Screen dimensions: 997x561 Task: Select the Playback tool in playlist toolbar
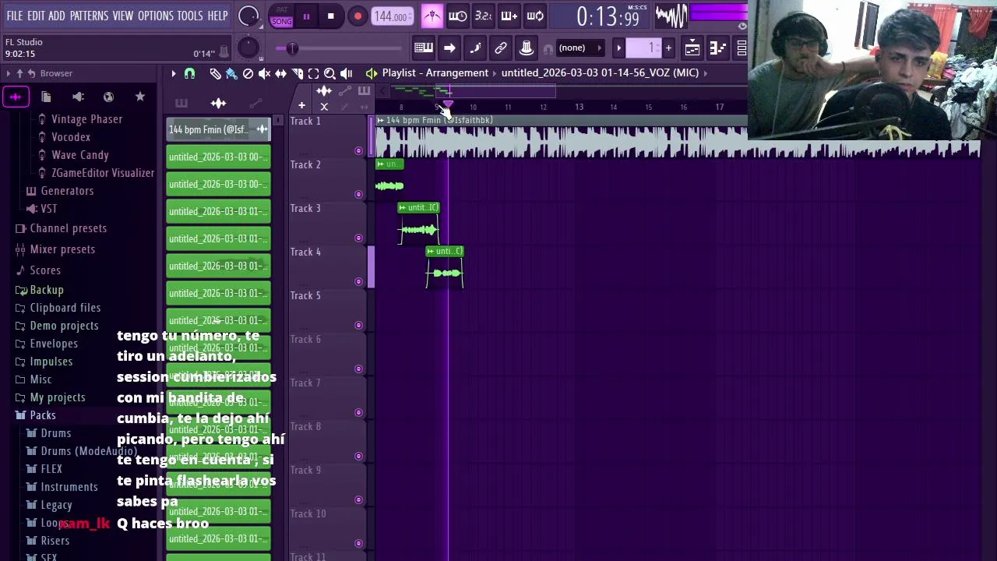click(x=346, y=73)
